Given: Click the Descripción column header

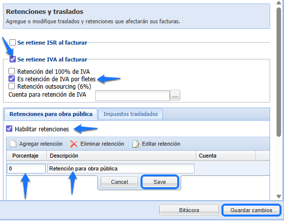Looking at the screenshot, I should click(121, 156).
